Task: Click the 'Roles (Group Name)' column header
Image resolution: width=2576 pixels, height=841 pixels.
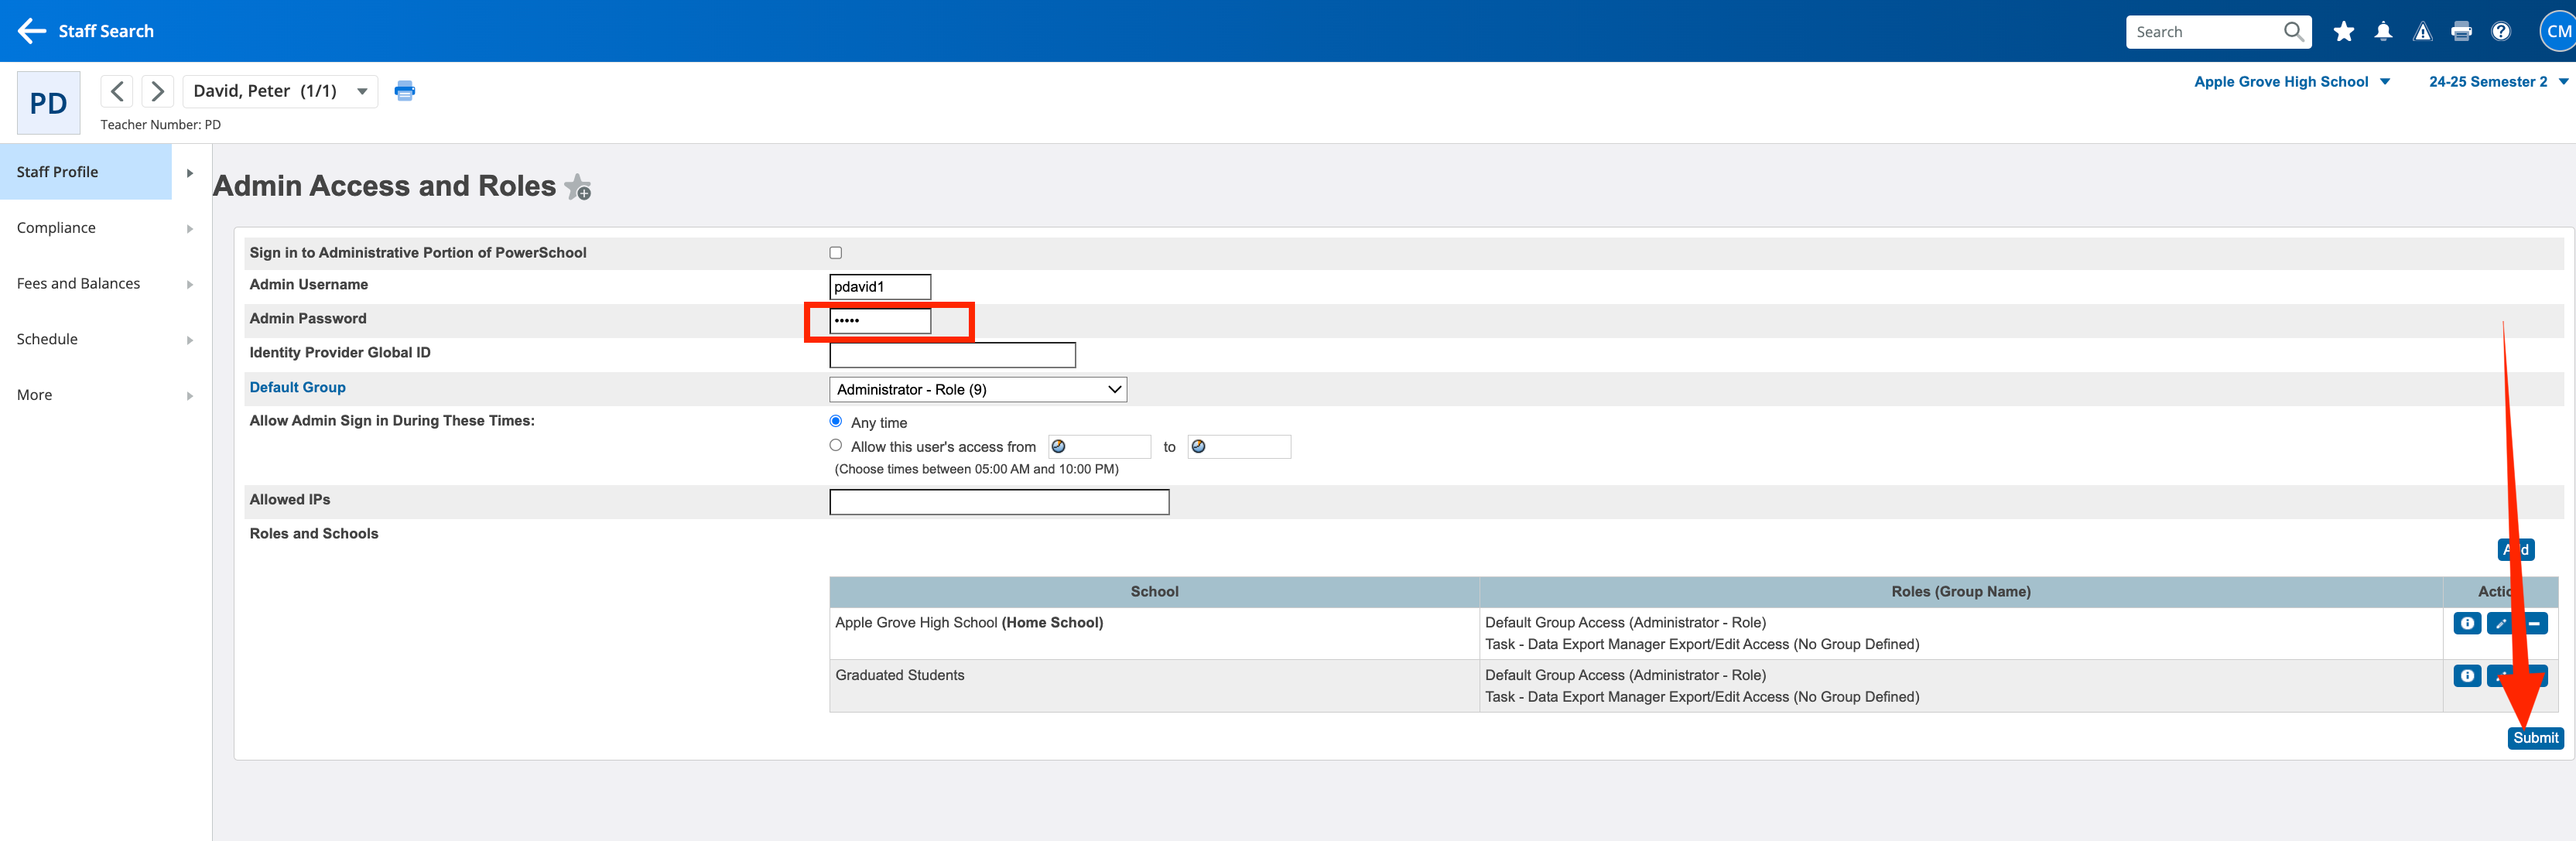Action: tap(1960, 592)
